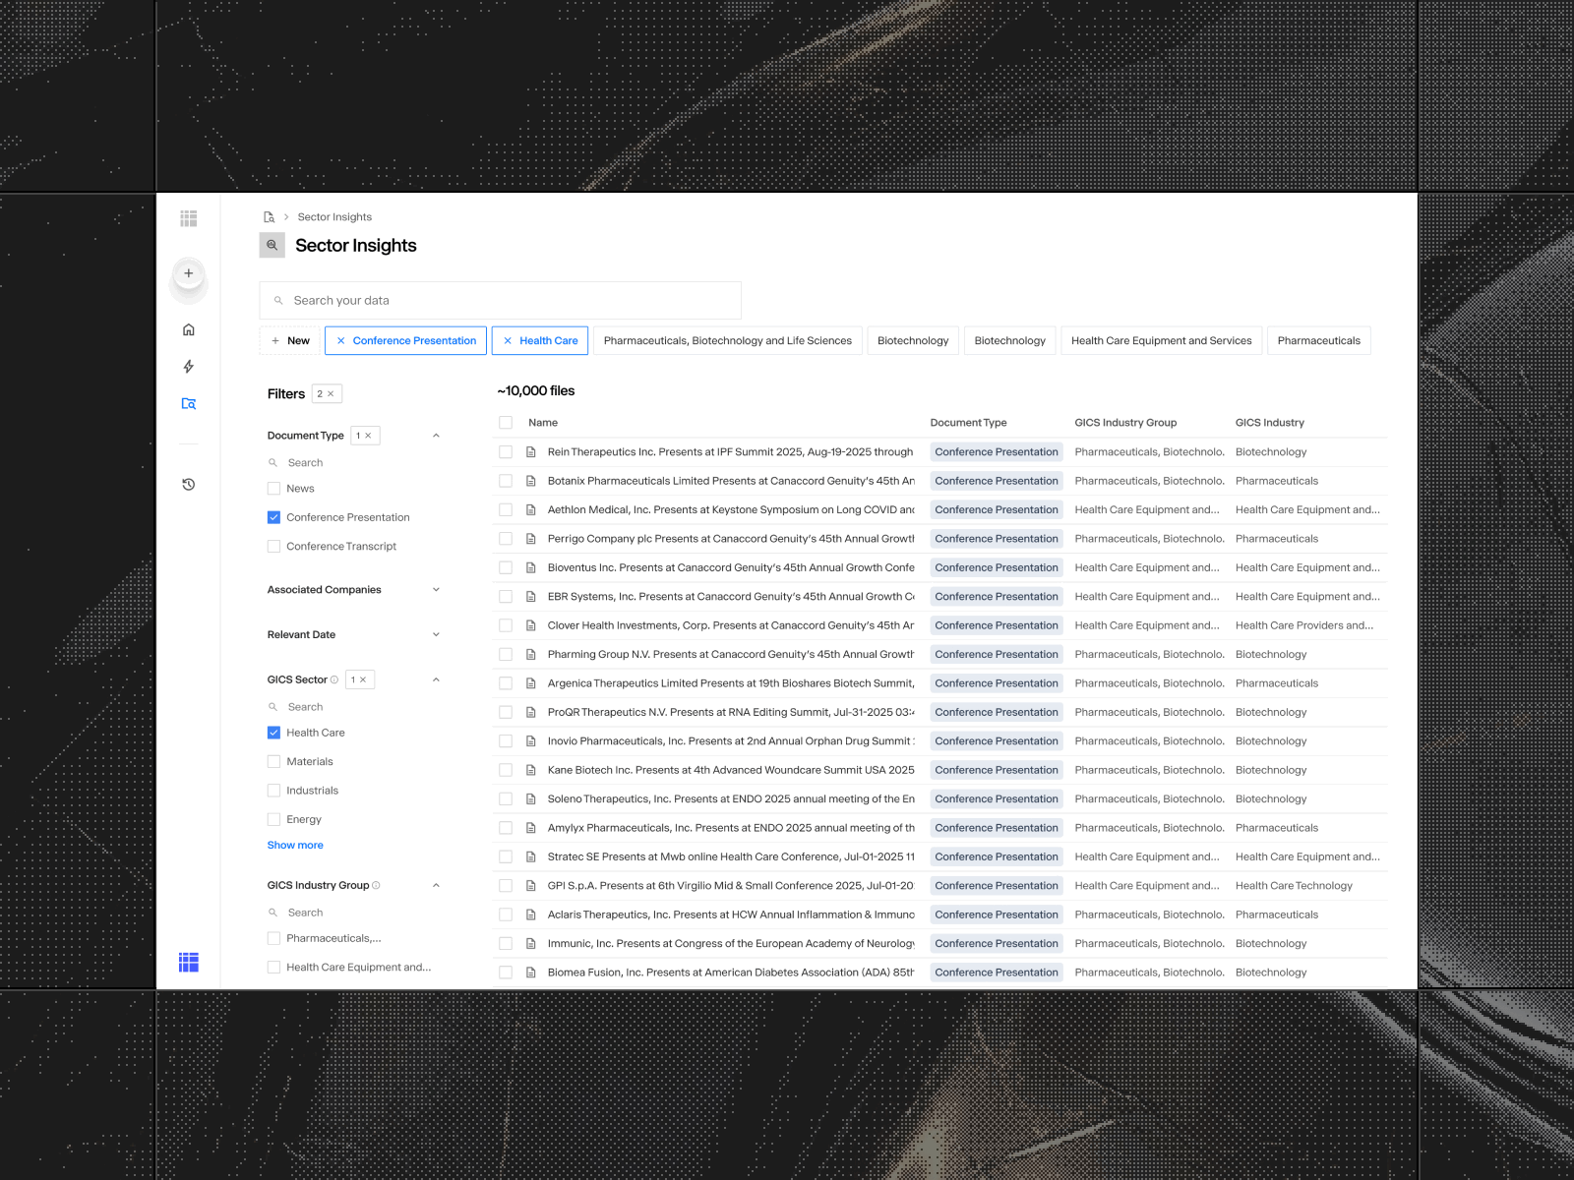Focus the Document Type search field

coord(354,463)
